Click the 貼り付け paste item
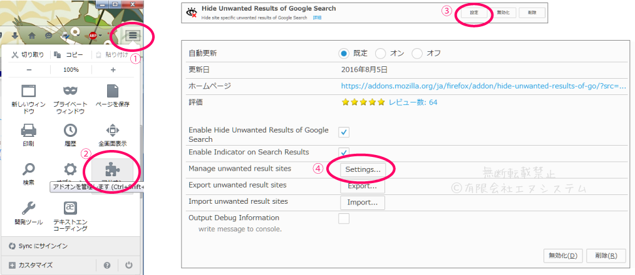The width and height of the screenshot is (635, 275). [111, 54]
